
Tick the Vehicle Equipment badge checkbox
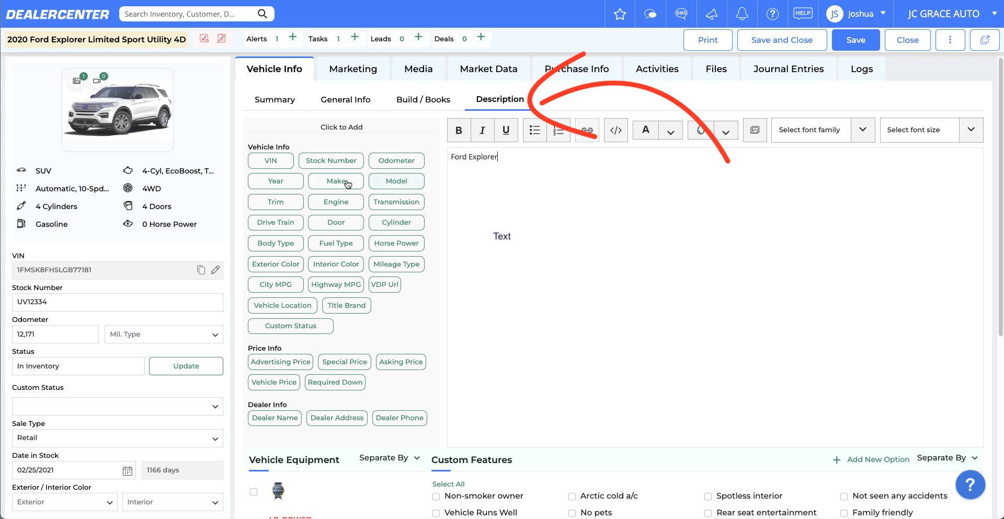tap(254, 492)
